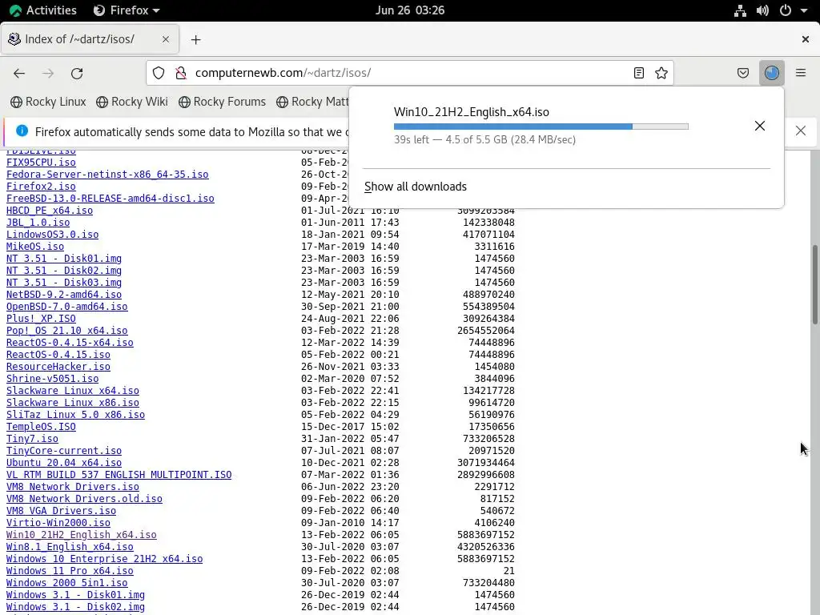This screenshot has width=820, height=615.
Task: Cancel the Win10_21H2 download
Action: 760,126
